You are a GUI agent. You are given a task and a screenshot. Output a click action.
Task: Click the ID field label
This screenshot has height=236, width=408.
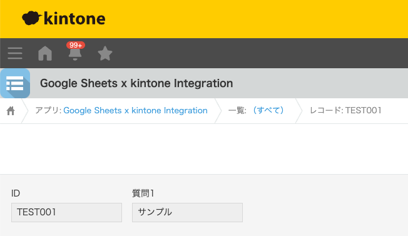[x=16, y=193]
